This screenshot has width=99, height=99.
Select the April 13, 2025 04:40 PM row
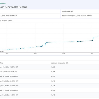[x=49, y=86]
